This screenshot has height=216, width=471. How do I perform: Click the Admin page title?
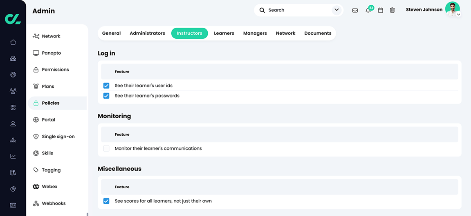(44, 11)
